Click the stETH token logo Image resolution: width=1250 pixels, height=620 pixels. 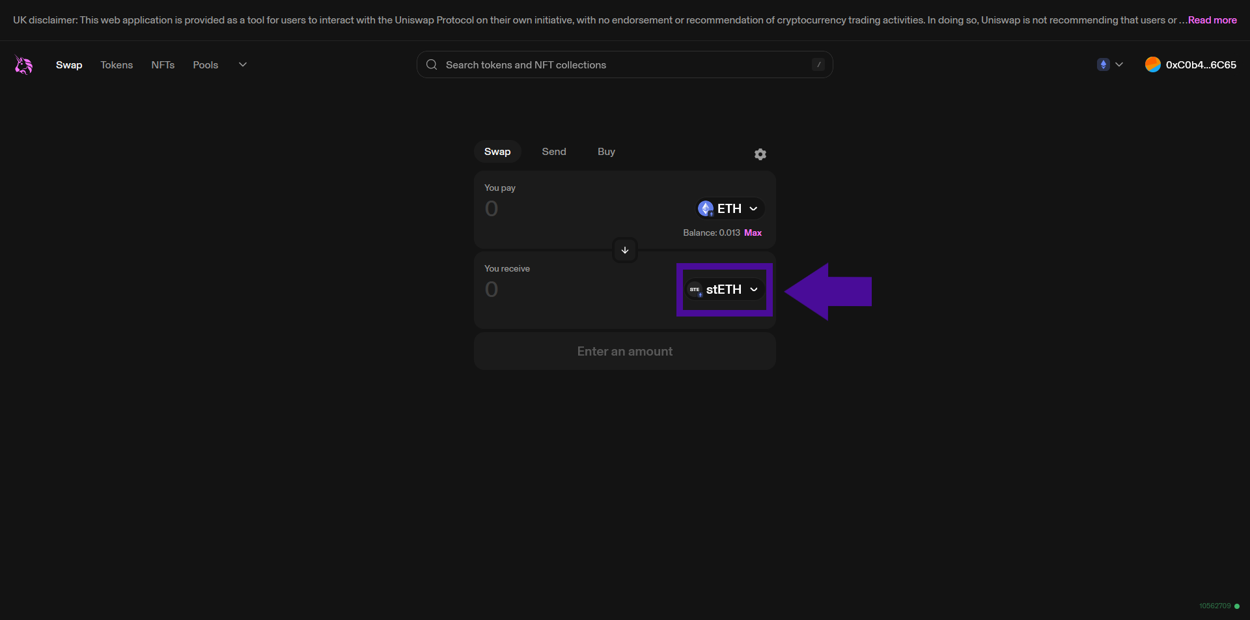[695, 290]
